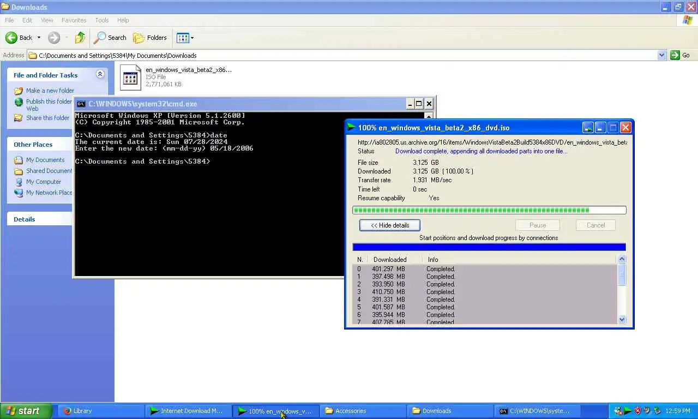
Task: Click Publish this folder to the Web
Action: pos(49,105)
